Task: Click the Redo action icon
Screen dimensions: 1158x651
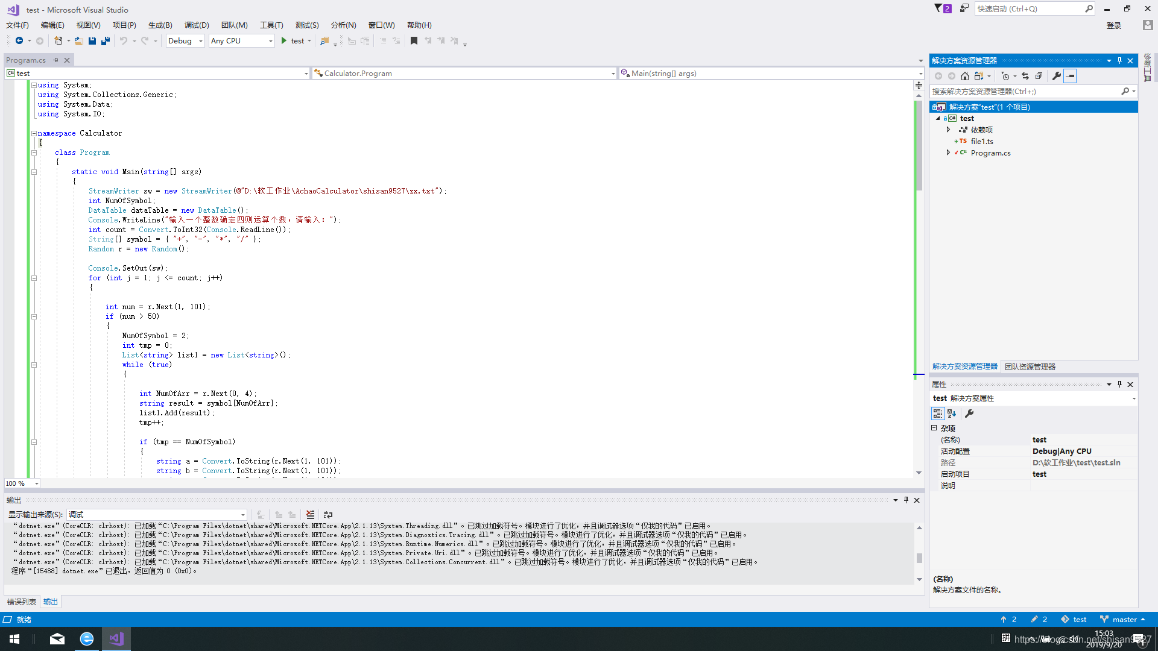Action: click(145, 40)
